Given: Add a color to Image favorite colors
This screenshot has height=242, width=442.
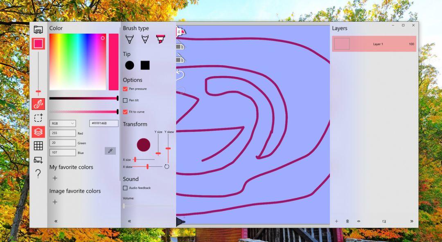Looking at the screenshot, I should click(x=55, y=202).
